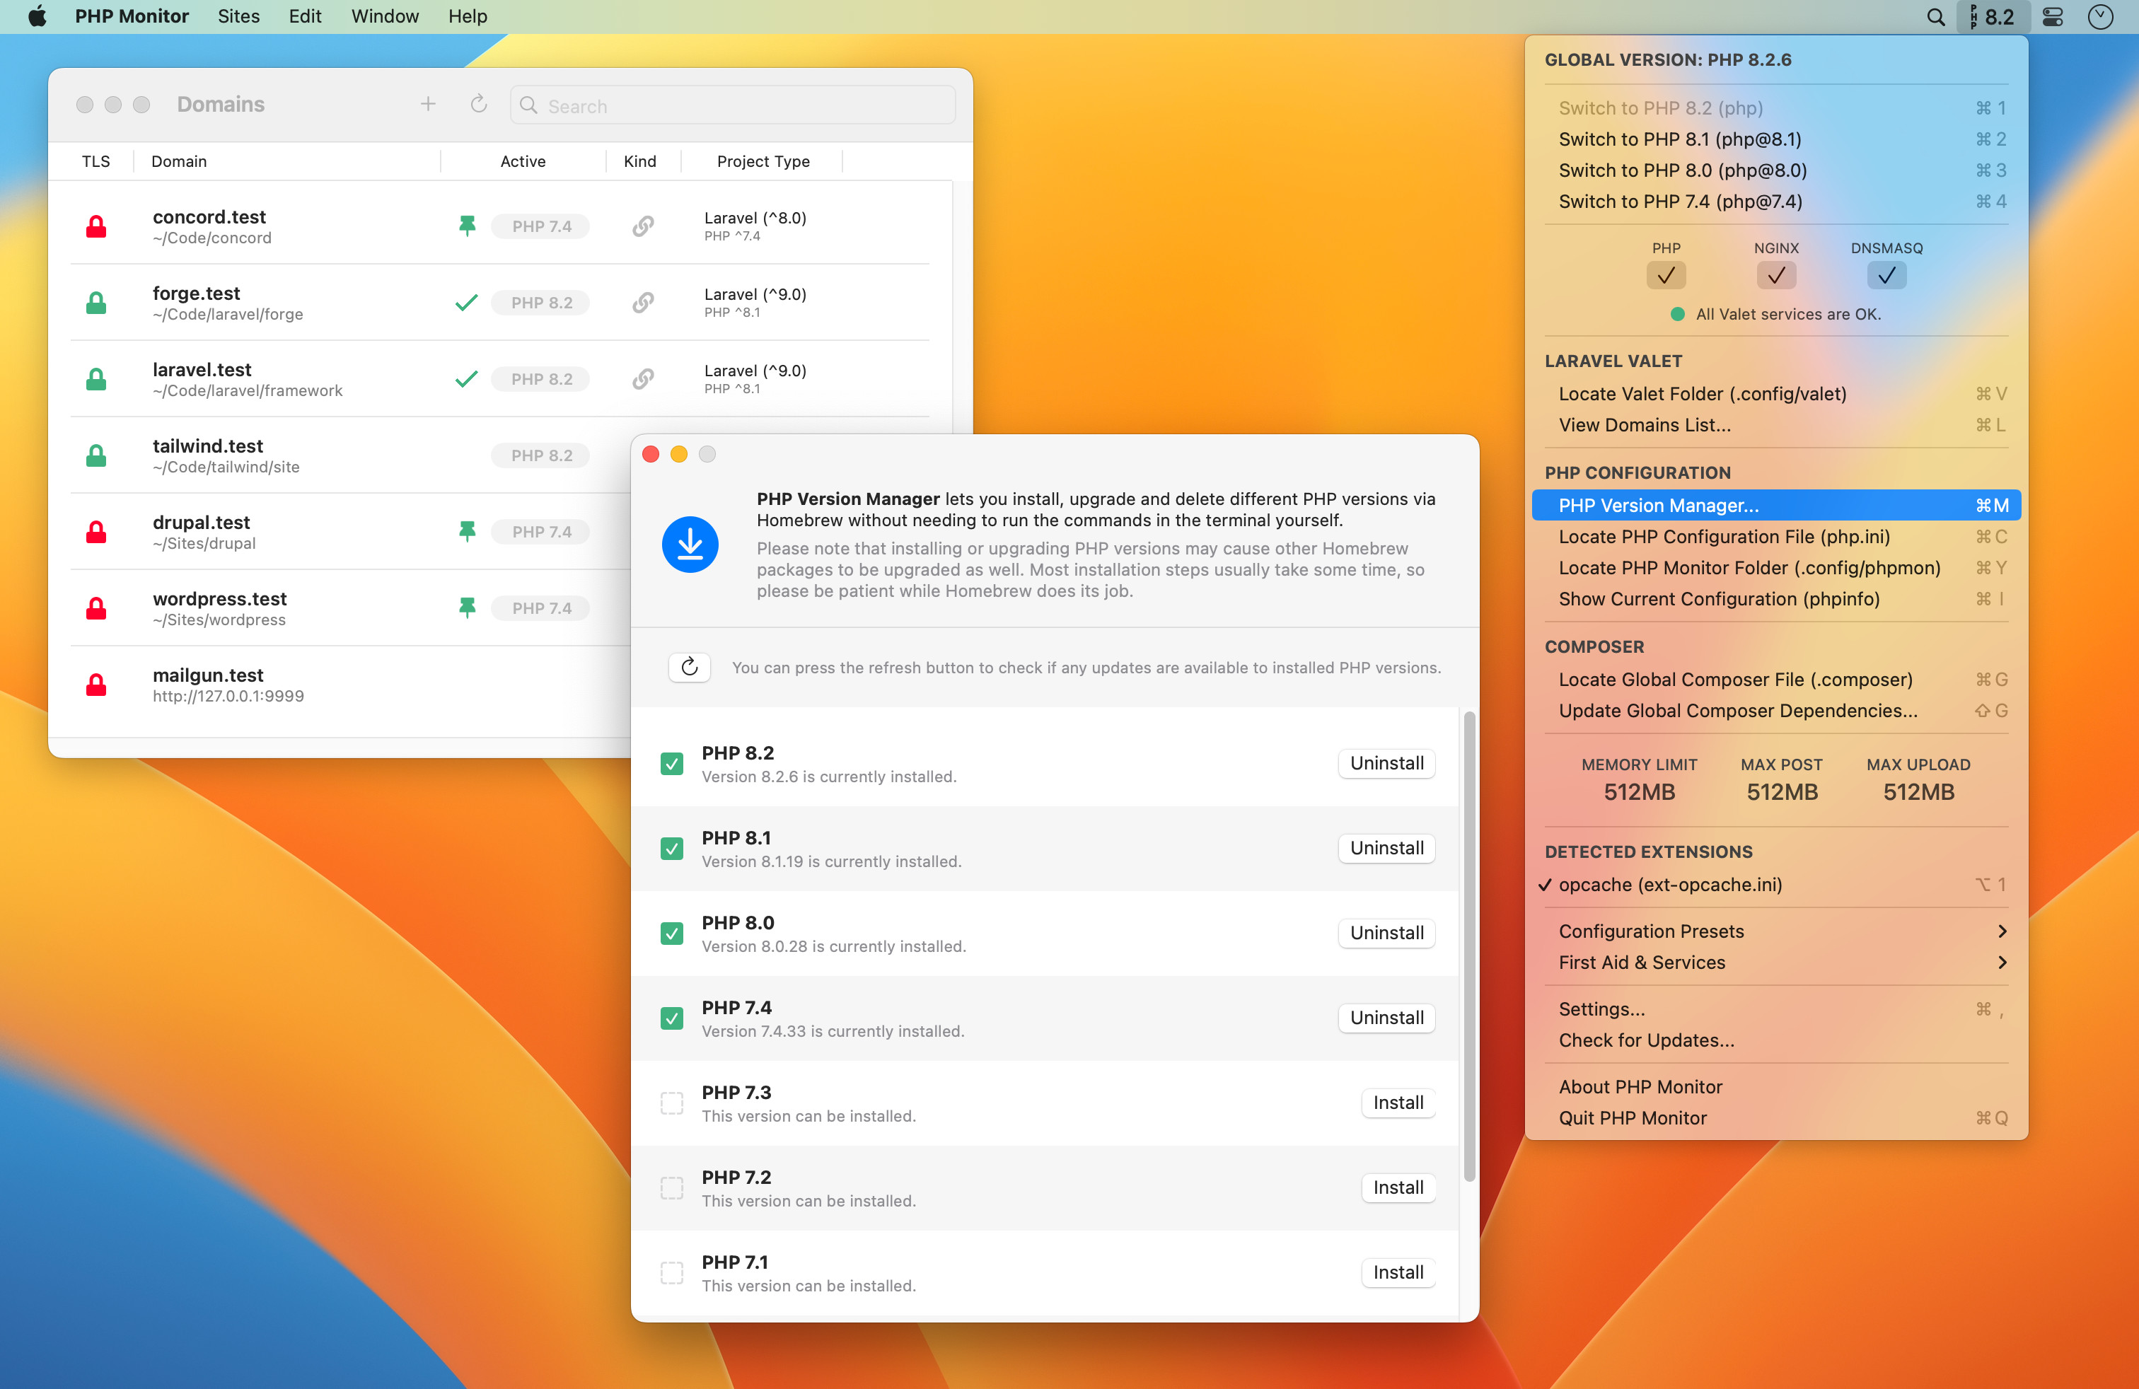Expand the Configuration Presets submenu
The image size is (2139, 1389).
(x=1776, y=931)
